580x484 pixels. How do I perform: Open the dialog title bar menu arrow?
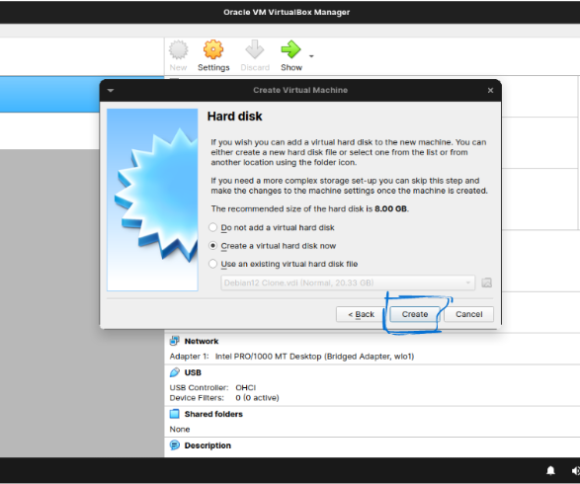[x=111, y=90]
